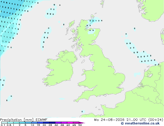Click the '25' legend scale label
This screenshot has height=126, width=164.
tap(50, 125)
